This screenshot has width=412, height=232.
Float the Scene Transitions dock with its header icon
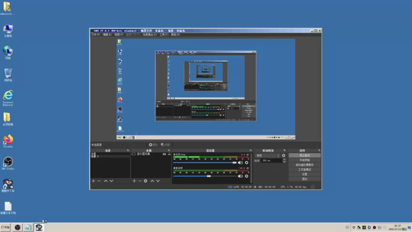(284, 151)
